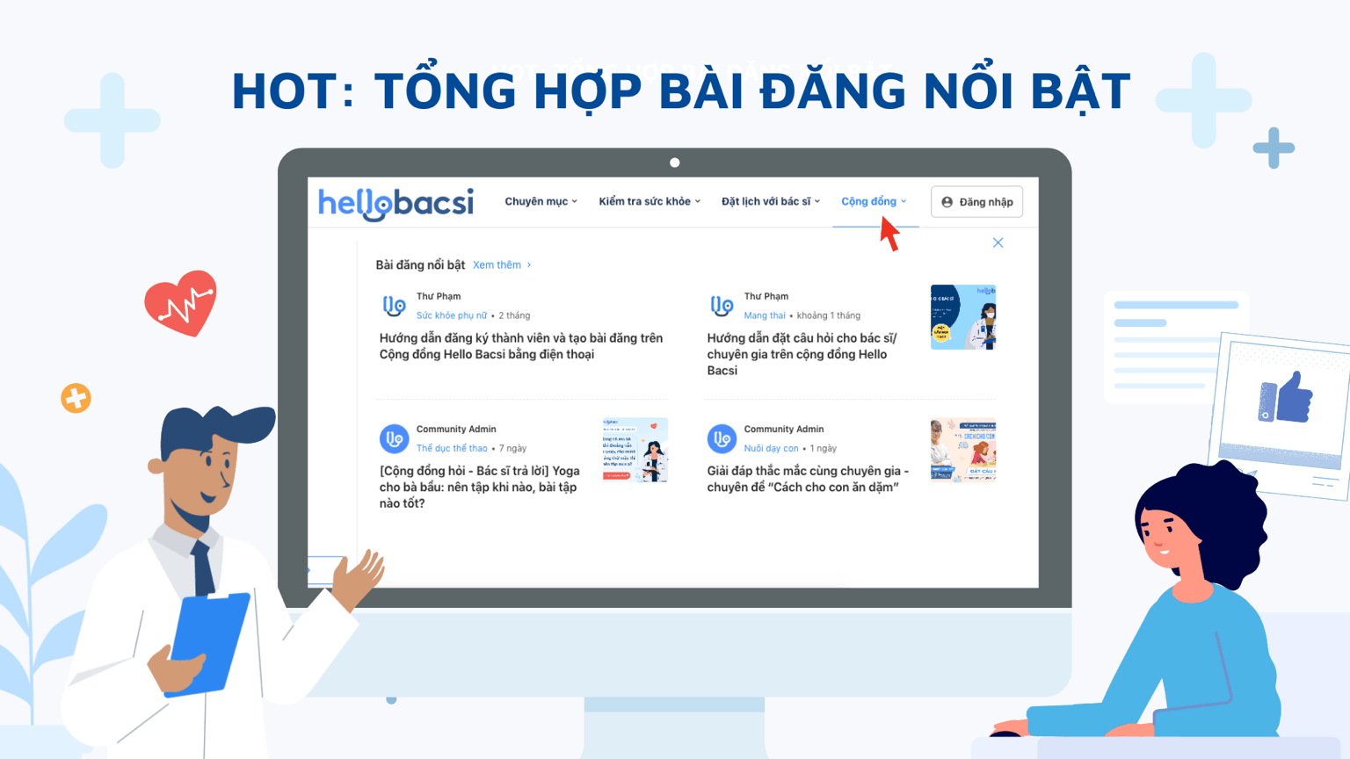Screen dimensions: 1350x759
Task: Expand the Kiểm tra sức khỏe chevron
Action: pyautogui.click(x=698, y=202)
